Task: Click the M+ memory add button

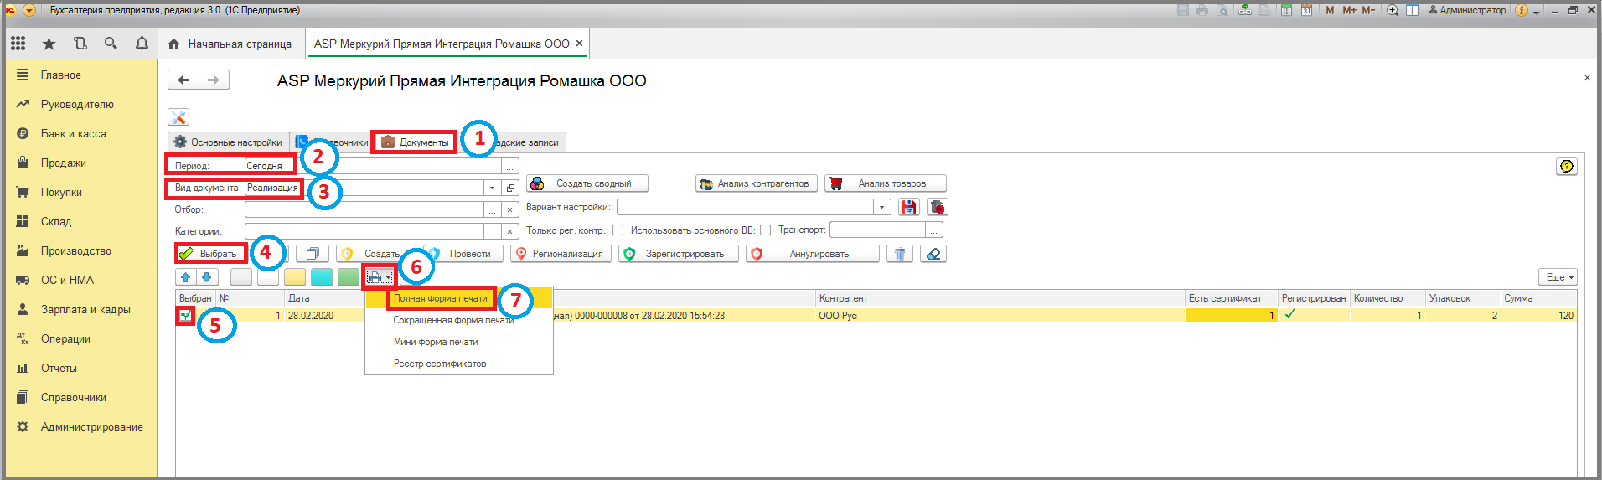Action: (x=1349, y=10)
